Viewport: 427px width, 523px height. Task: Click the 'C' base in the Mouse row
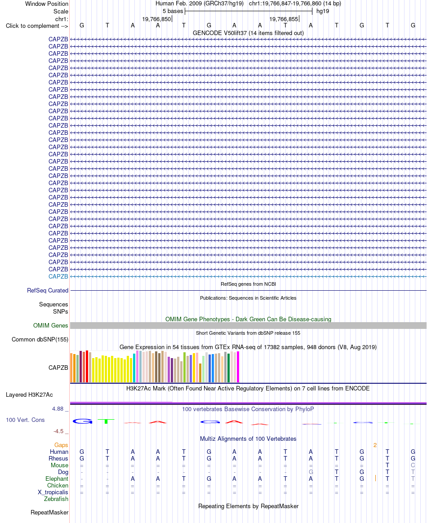[x=413, y=465]
